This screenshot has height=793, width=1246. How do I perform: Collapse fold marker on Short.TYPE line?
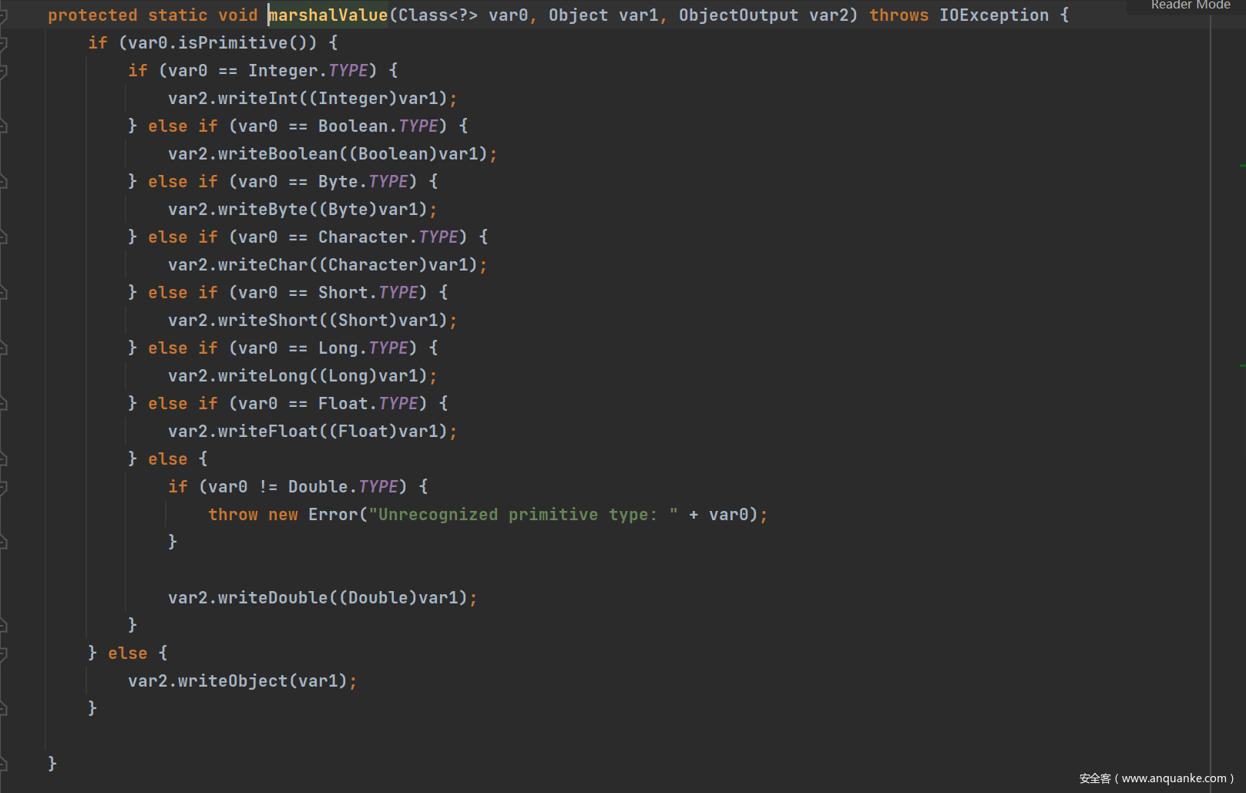tap(3, 292)
